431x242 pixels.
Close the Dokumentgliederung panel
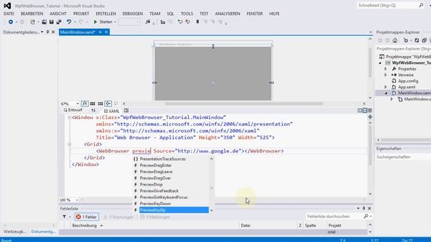click(x=53, y=32)
